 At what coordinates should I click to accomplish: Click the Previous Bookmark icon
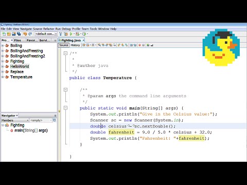click(119, 45)
